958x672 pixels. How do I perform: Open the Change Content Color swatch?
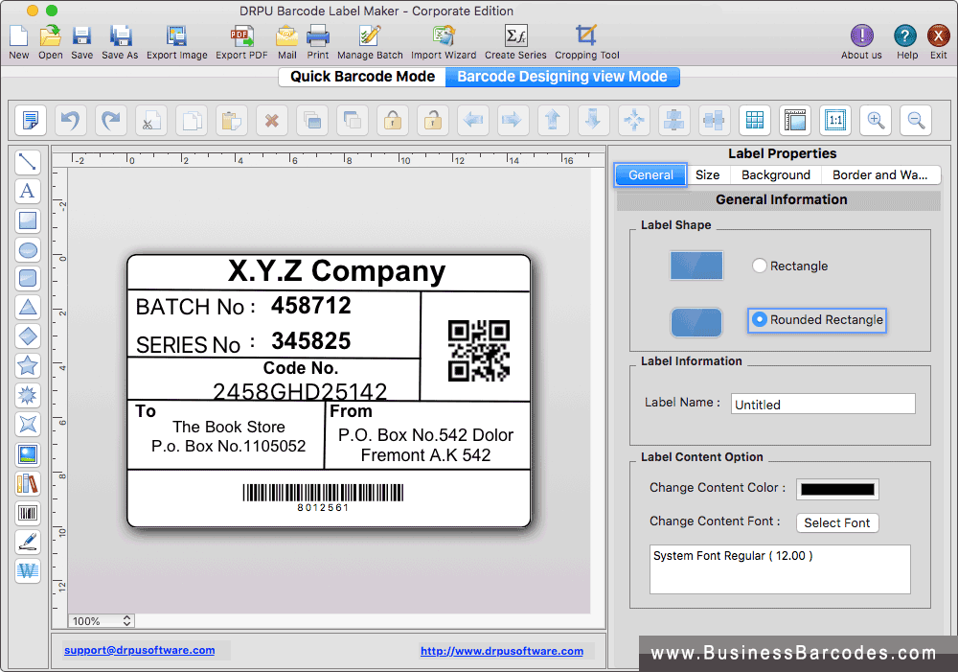point(837,489)
